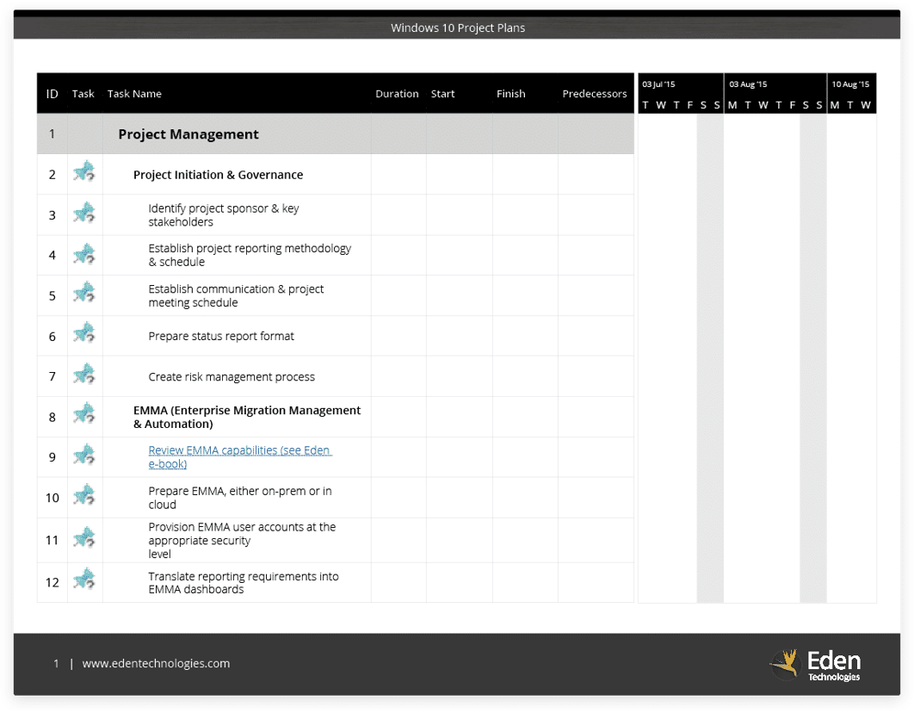Click the Eden Technologies bird logo
Viewport: 914px width, 713px height.
[x=786, y=663]
